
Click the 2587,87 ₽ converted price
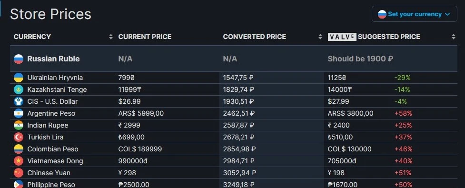click(x=239, y=125)
